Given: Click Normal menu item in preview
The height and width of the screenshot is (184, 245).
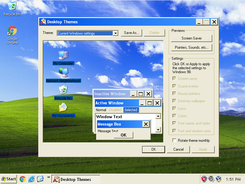Looking at the screenshot, I should pos(101,110).
